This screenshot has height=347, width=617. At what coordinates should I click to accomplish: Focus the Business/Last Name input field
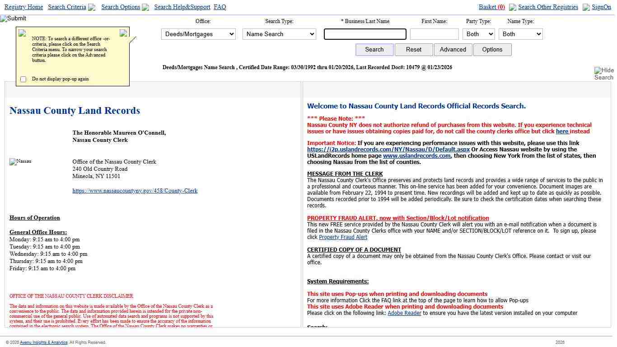(365, 34)
